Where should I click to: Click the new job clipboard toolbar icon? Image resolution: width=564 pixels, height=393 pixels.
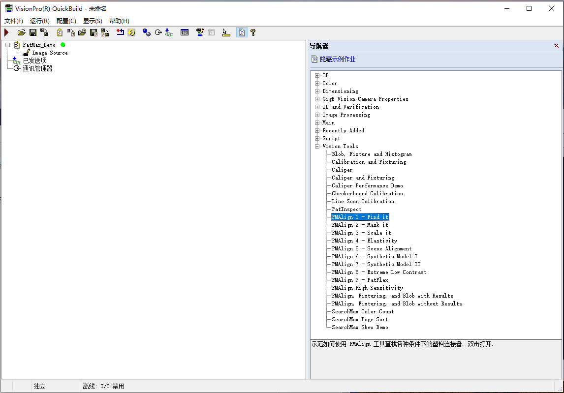point(59,32)
